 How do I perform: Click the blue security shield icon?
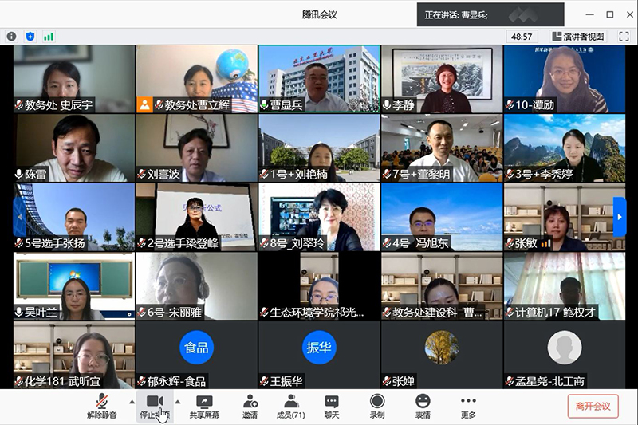point(30,36)
